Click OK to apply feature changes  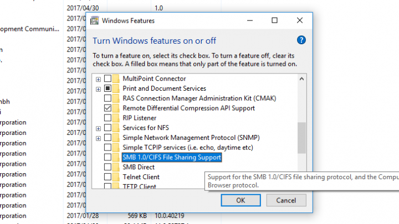click(x=241, y=200)
